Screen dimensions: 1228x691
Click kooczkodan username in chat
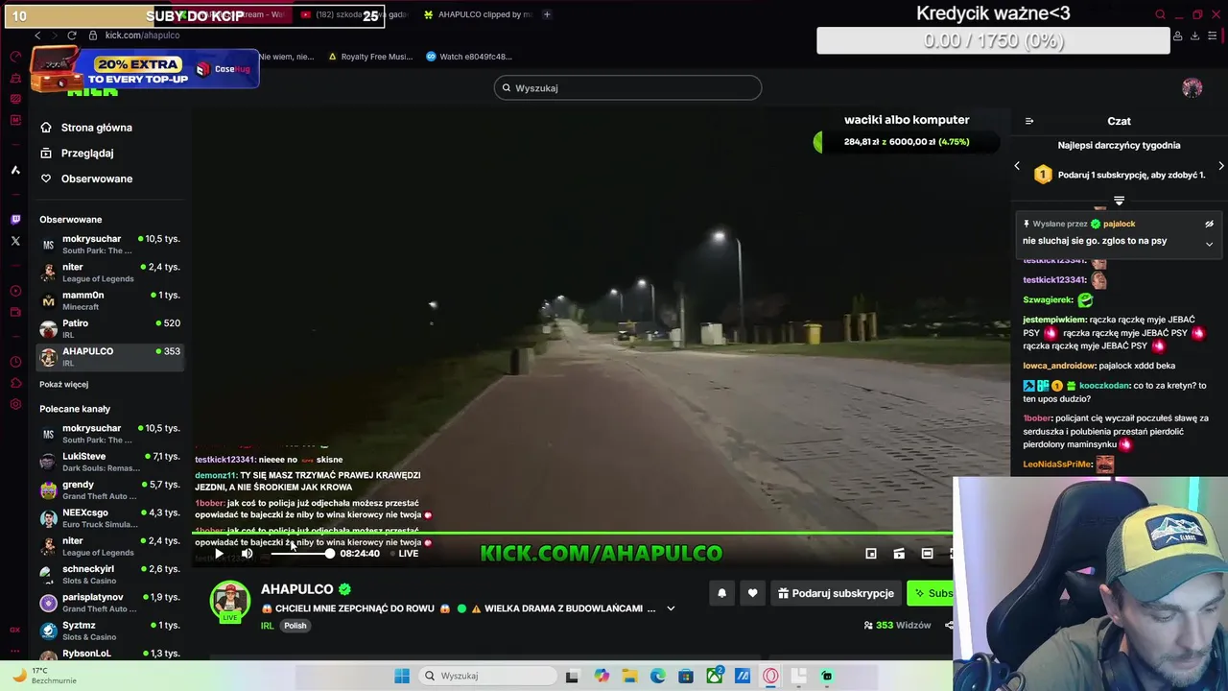click(1104, 386)
